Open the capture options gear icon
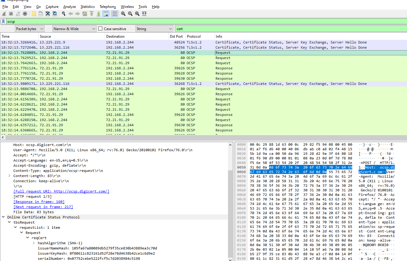 point(25,14)
